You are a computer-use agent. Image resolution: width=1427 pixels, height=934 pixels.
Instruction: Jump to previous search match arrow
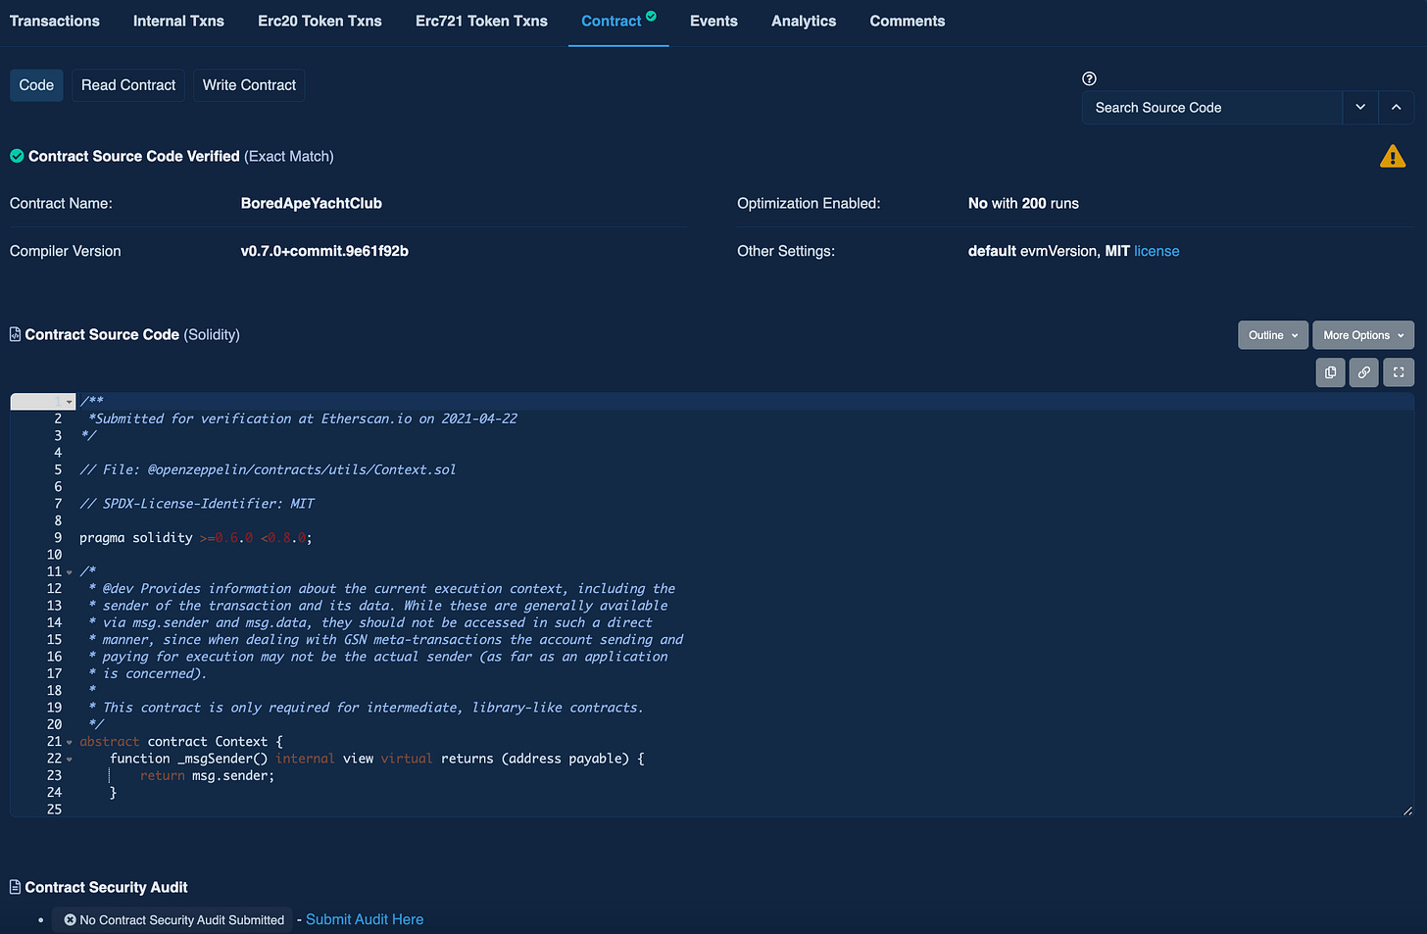pyautogui.click(x=1396, y=108)
